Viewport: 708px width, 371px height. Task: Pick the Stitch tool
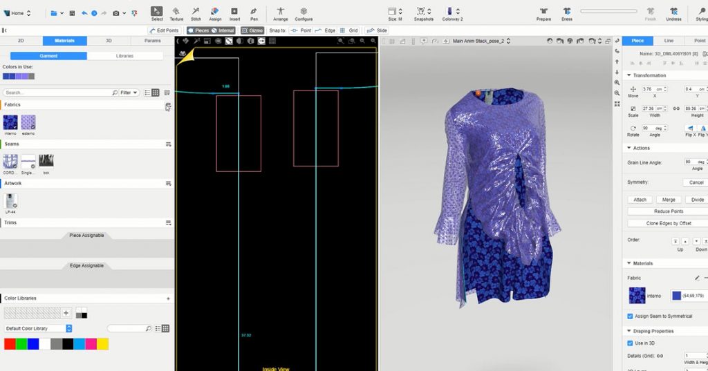196,14
